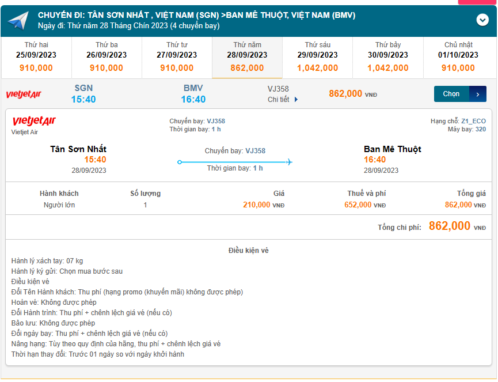Select the Thứ hai 25/09/2023 date tab
Image resolution: width=498 pixels, height=382 pixels.
coord(36,57)
